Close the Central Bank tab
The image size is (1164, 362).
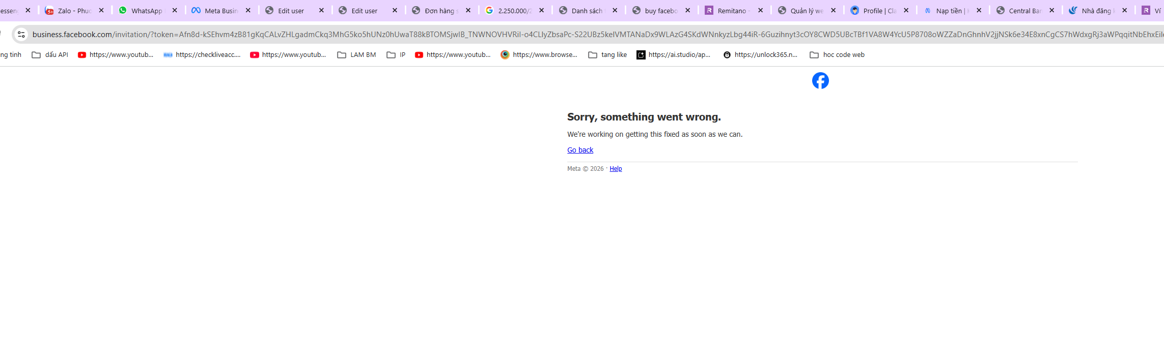pos(1051,10)
